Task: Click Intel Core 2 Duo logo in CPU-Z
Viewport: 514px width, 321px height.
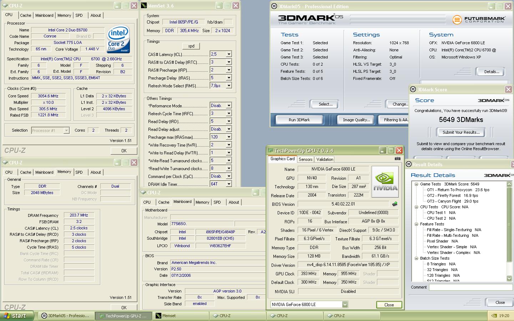Action: coord(119,39)
